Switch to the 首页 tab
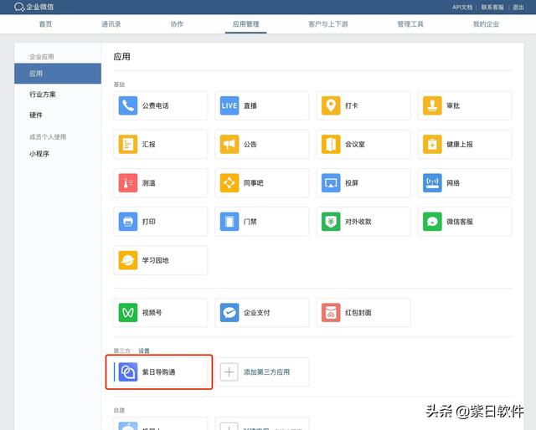The width and height of the screenshot is (536, 430). [x=45, y=24]
